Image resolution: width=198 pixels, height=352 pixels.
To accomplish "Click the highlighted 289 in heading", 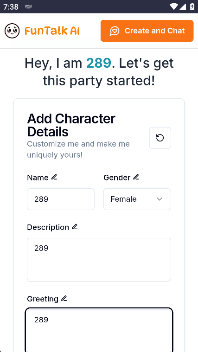I will (x=99, y=63).
